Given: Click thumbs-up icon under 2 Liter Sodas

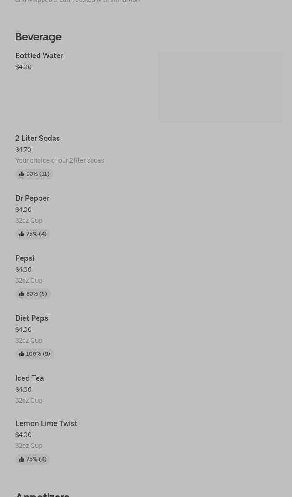Looking at the screenshot, I should click(22, 174).
